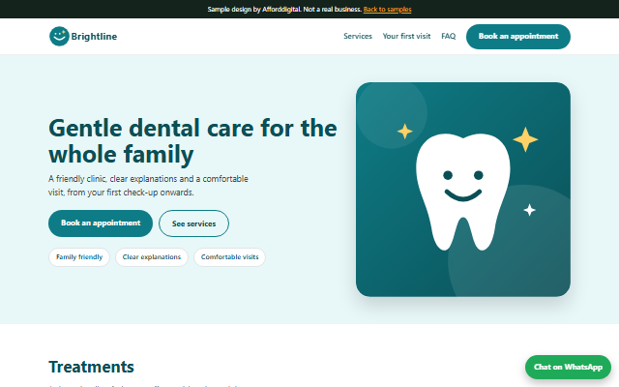
Task: Open Chat on WhatsApp button
Action: coord(568,367)
